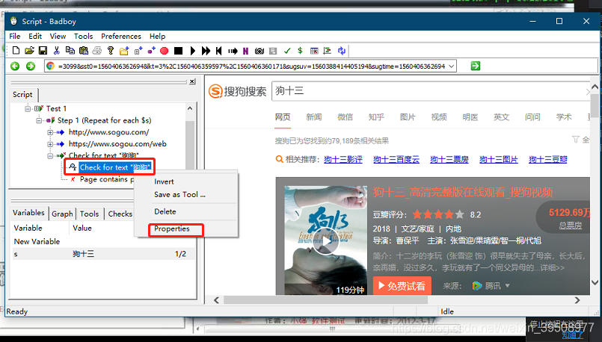Image resolution: width=602 pixels, height=342 pixels.
Task: Play the script with the single arrow button
Action: pyautogui.click(x=193, y=51)
